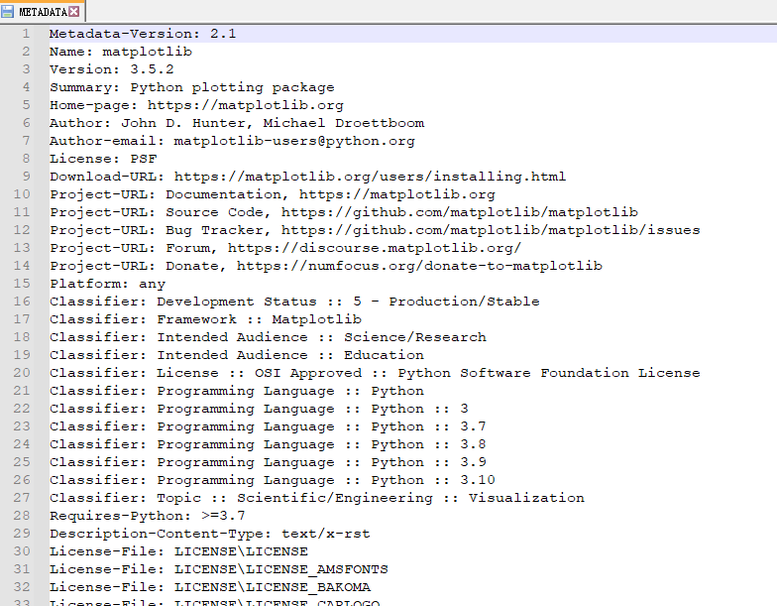The height and width of the screenshot is (606, 777).
Task: Click the 'Version: 3.5.2' line
Action: pos(111,69)
